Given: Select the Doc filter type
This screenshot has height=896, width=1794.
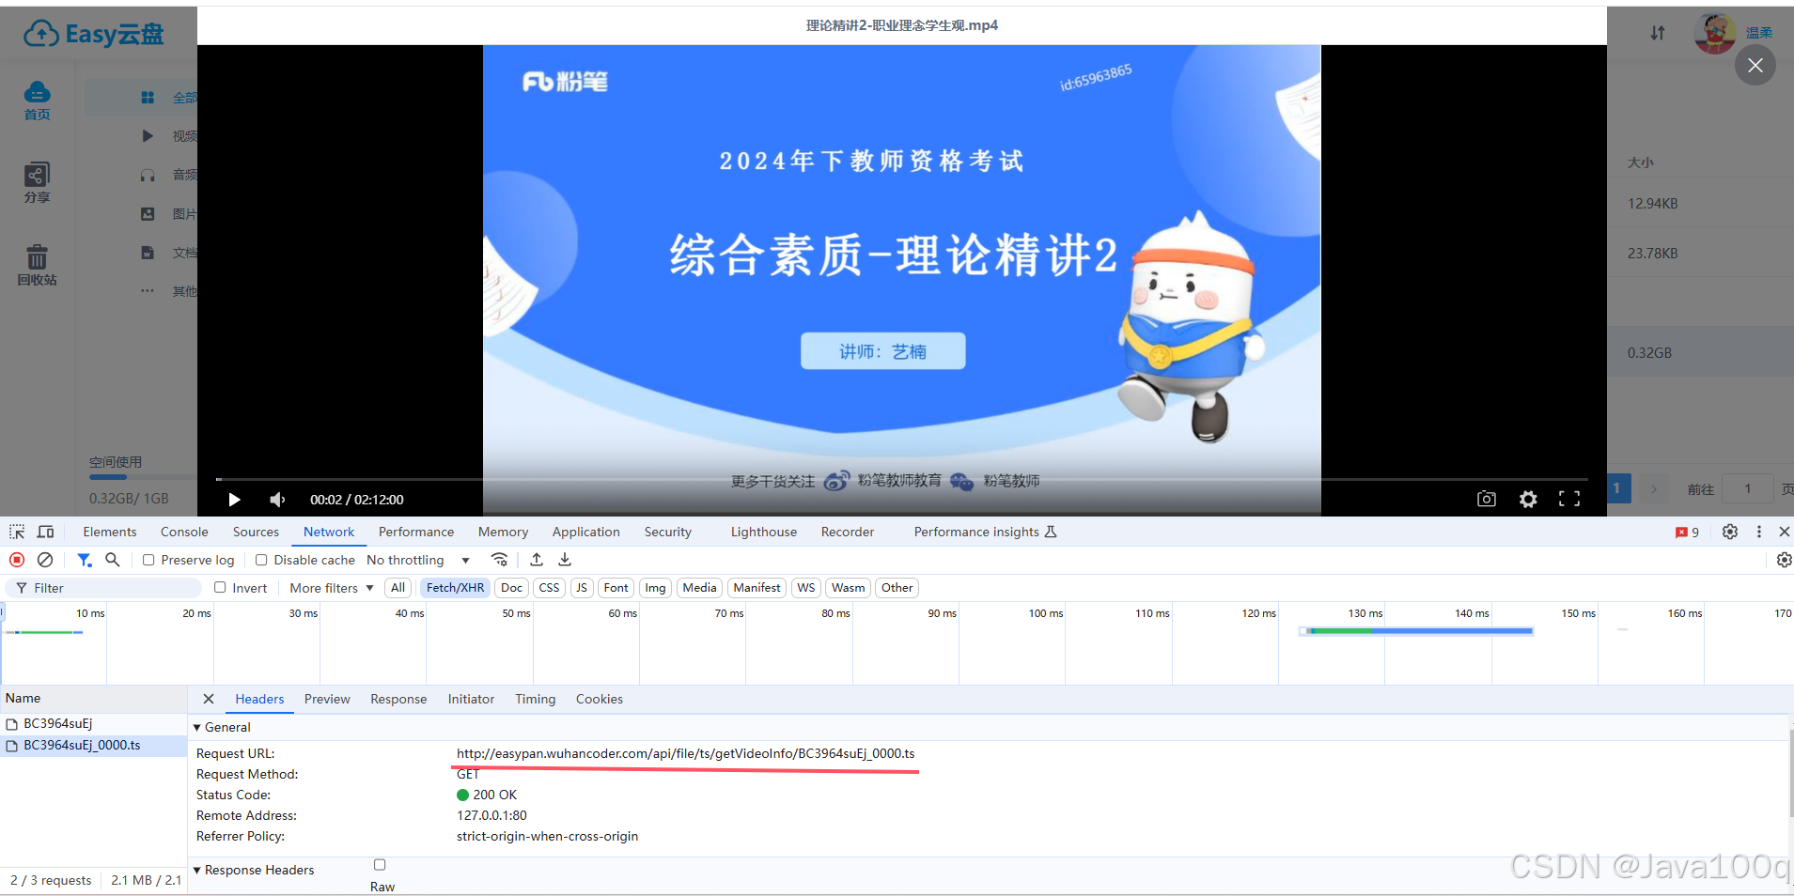Looking at the screenshot, I should [x=512, y=588].
